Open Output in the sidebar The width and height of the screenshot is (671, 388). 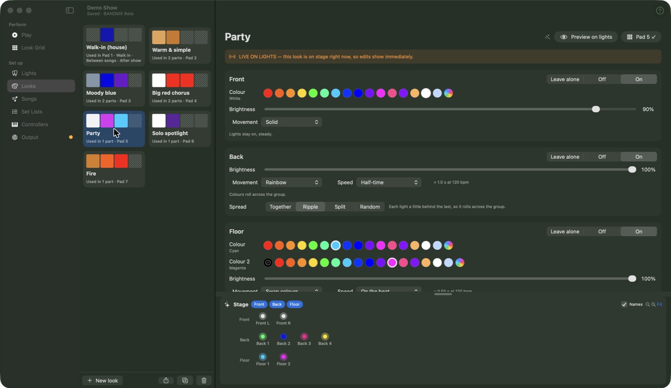pos(41,137)
